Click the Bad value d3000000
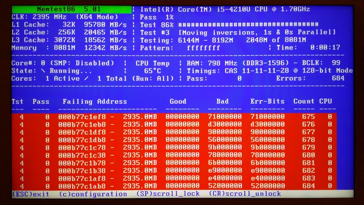Image resolution: width=364 pixels, height=205 pixels. 225,124
